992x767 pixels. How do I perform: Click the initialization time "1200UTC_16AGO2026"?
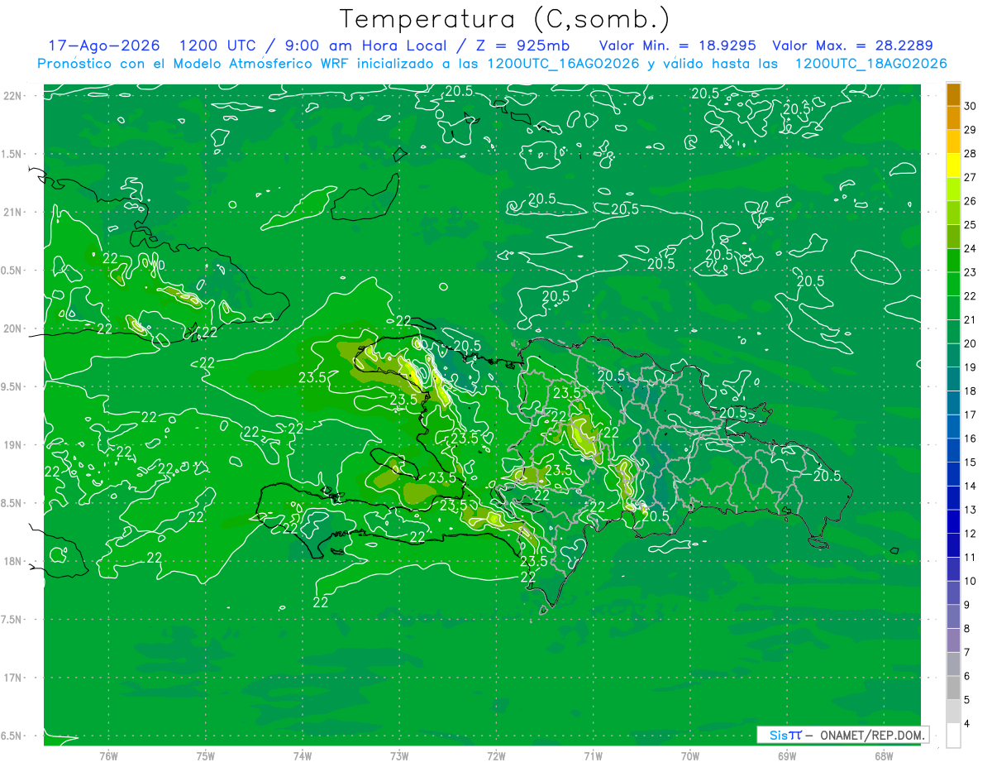pos(563,64)
